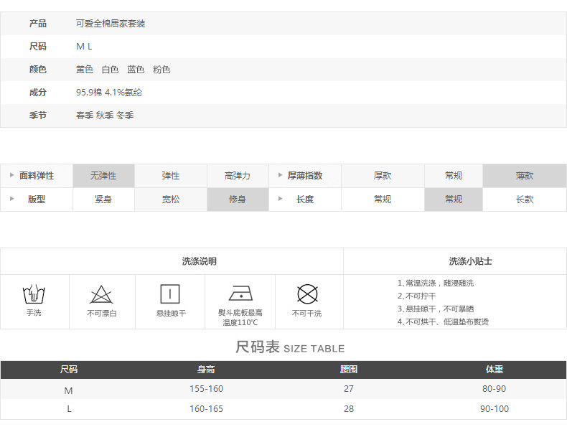Click the iron temperature 110°C icon
Image resolution: width=567 pixels, height=427 pixels.
point(240,294)
